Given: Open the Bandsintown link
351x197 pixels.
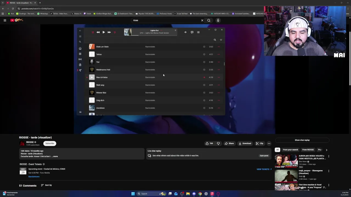Looking at the screenshot, I should point(34,177).
